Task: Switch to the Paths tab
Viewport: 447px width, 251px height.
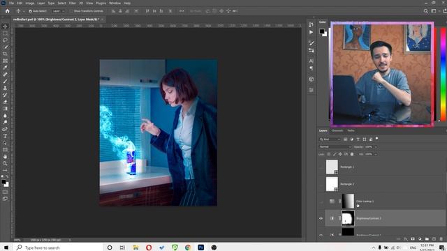Action: pyautogui.click(x=351, y=130)
